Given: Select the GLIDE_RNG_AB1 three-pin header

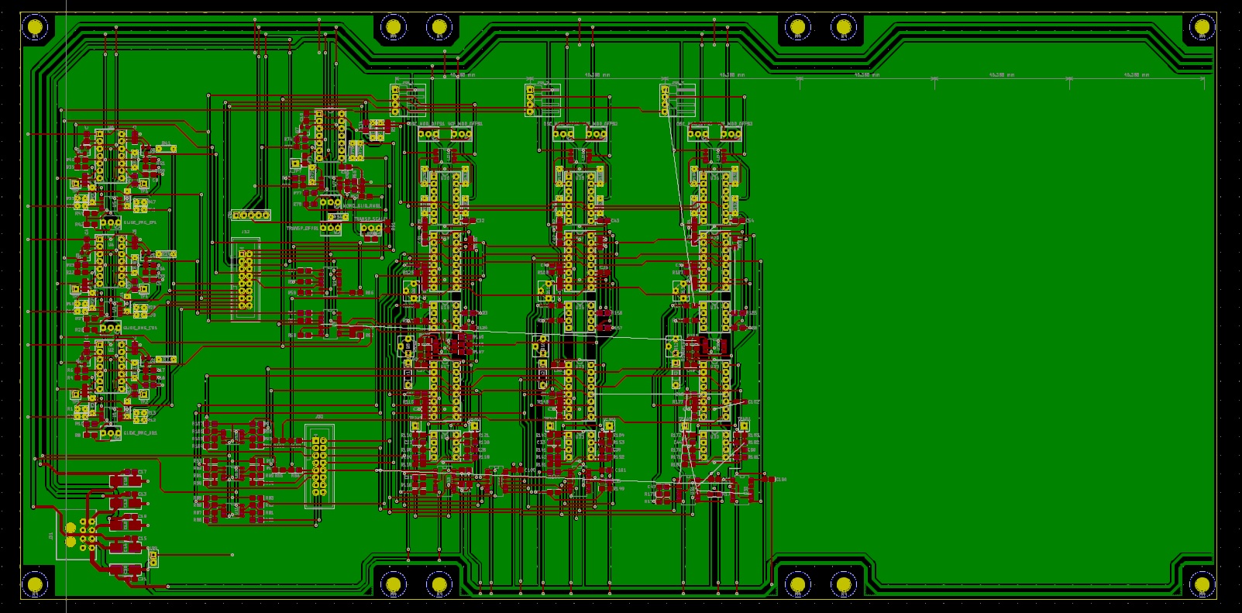Looking at the screenshot, I should point(110,433).
